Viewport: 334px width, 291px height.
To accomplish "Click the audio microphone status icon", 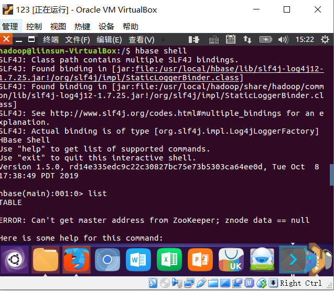I will point(177,283).
